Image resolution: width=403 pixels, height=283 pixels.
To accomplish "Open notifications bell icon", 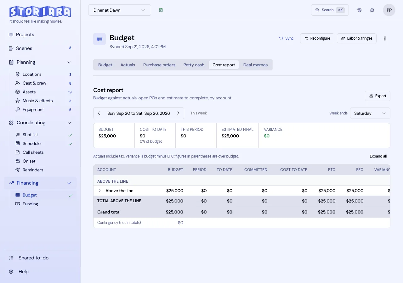I will pyautogui.click(x=372, y=10).
